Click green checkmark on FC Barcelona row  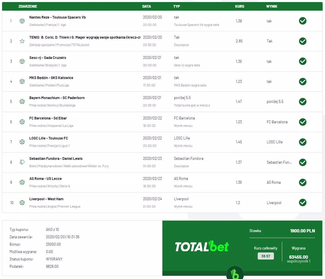[x=303, y=122]
